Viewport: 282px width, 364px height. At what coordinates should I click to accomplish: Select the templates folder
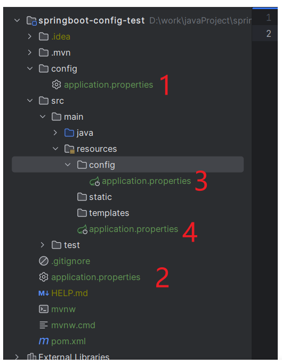[103, 213]
